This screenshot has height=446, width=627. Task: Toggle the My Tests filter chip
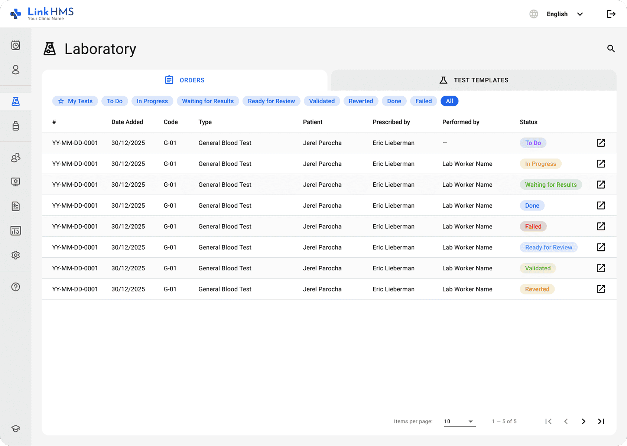click(x=75, y=101)
